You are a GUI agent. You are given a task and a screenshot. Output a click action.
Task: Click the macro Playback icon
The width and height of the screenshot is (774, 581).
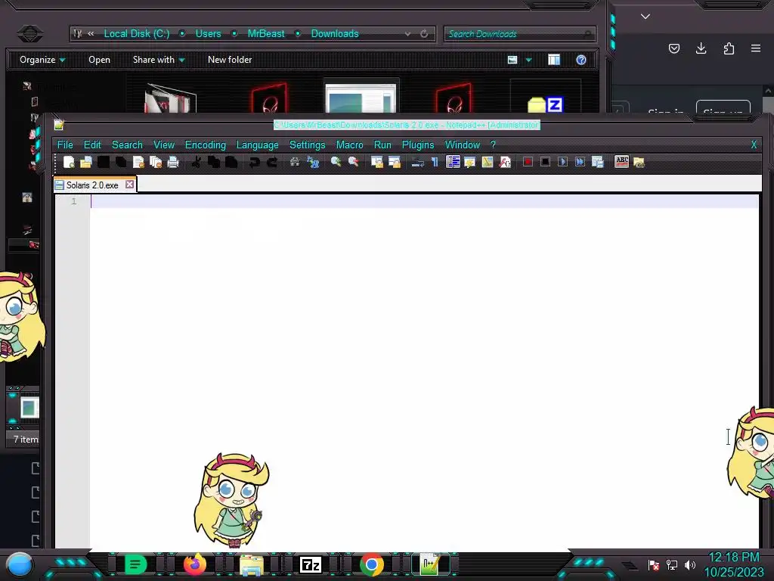[x=562, y=162]
